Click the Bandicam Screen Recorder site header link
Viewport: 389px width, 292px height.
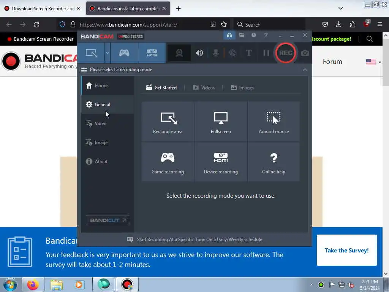pyautogui.click(x=40, y=39)
